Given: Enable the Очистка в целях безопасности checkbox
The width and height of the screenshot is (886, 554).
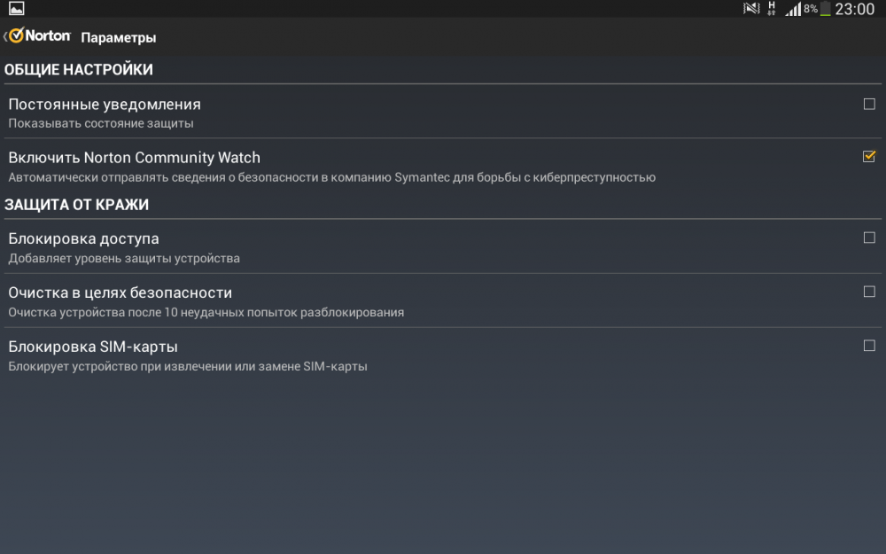Looking at the screenshot, I should click(x=869, y=292).
